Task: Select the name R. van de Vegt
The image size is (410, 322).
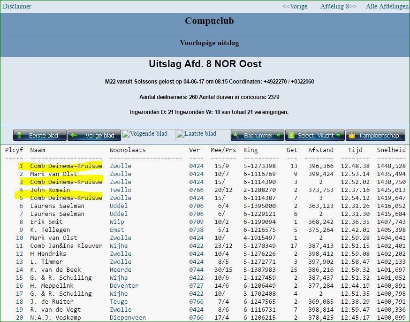Action: pyautogui.click(x=55, y=310)
